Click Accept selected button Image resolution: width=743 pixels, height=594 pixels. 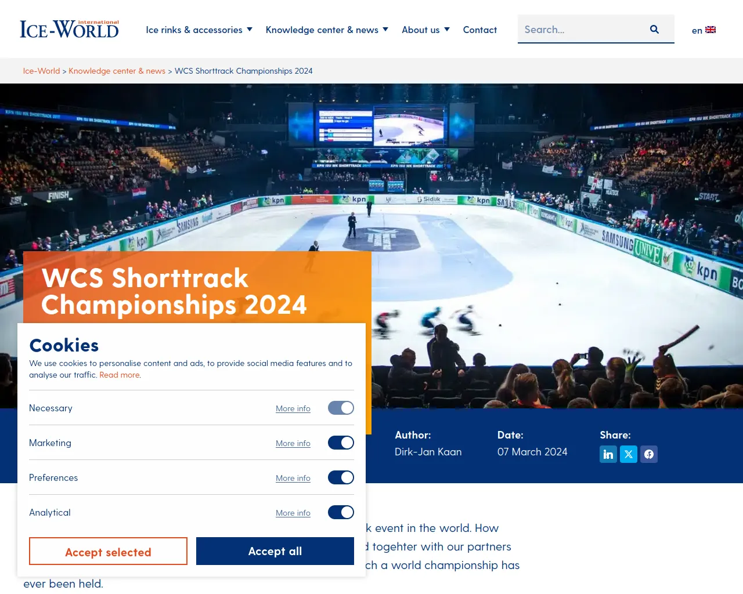click(x=108, y=551)
